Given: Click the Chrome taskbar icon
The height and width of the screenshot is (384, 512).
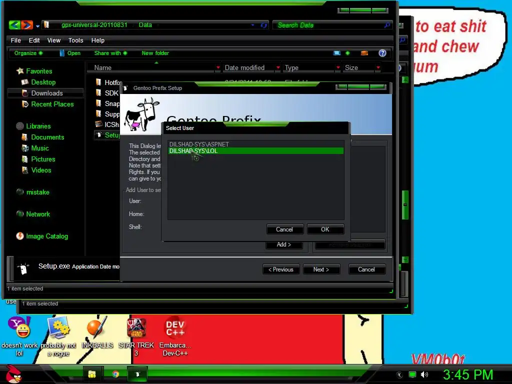Looking at the screenshot, I should coord(115,374).
